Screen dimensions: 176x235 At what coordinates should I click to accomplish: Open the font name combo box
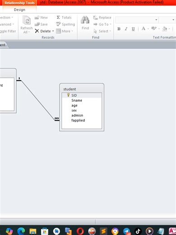click(137, 20)
